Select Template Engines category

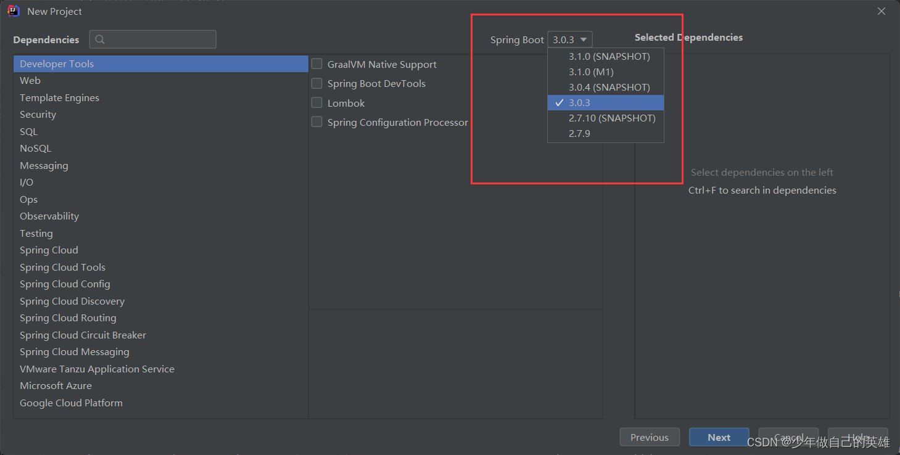(161, 97)
